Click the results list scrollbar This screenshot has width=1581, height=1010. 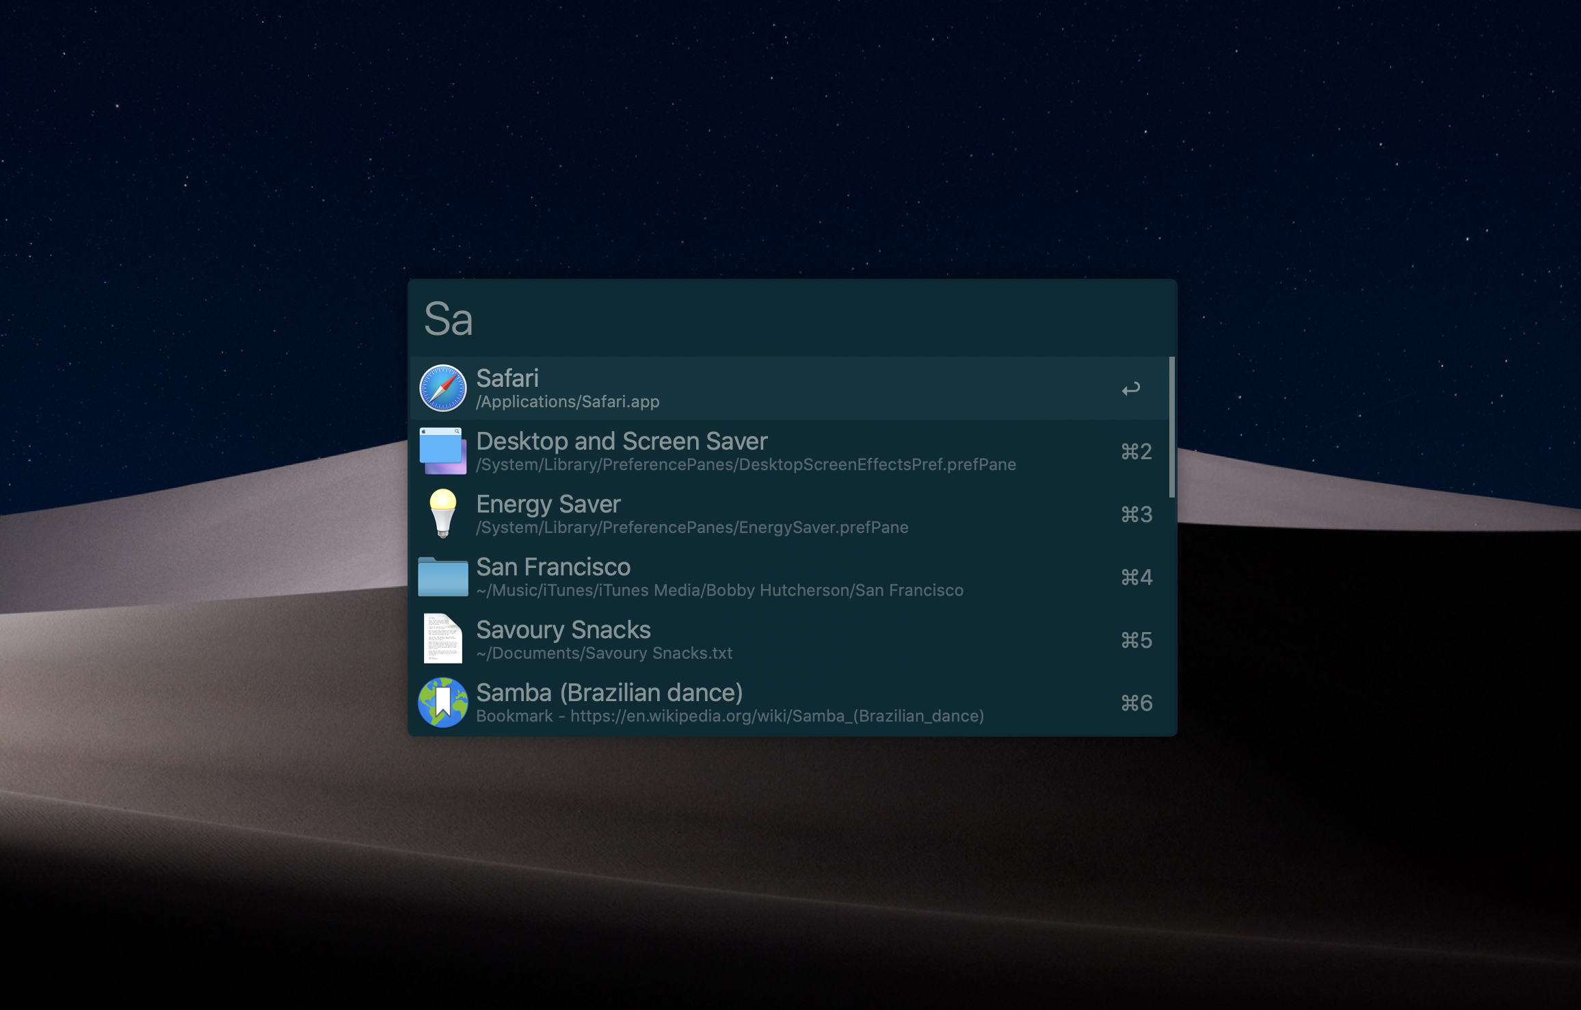1171,427
